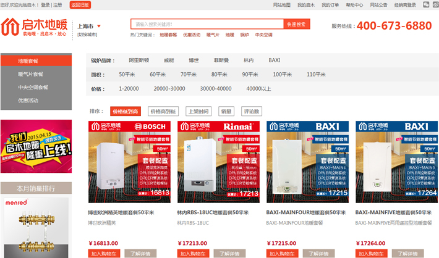
Task: Open the menred manifold product image
Action: point(36,228)
